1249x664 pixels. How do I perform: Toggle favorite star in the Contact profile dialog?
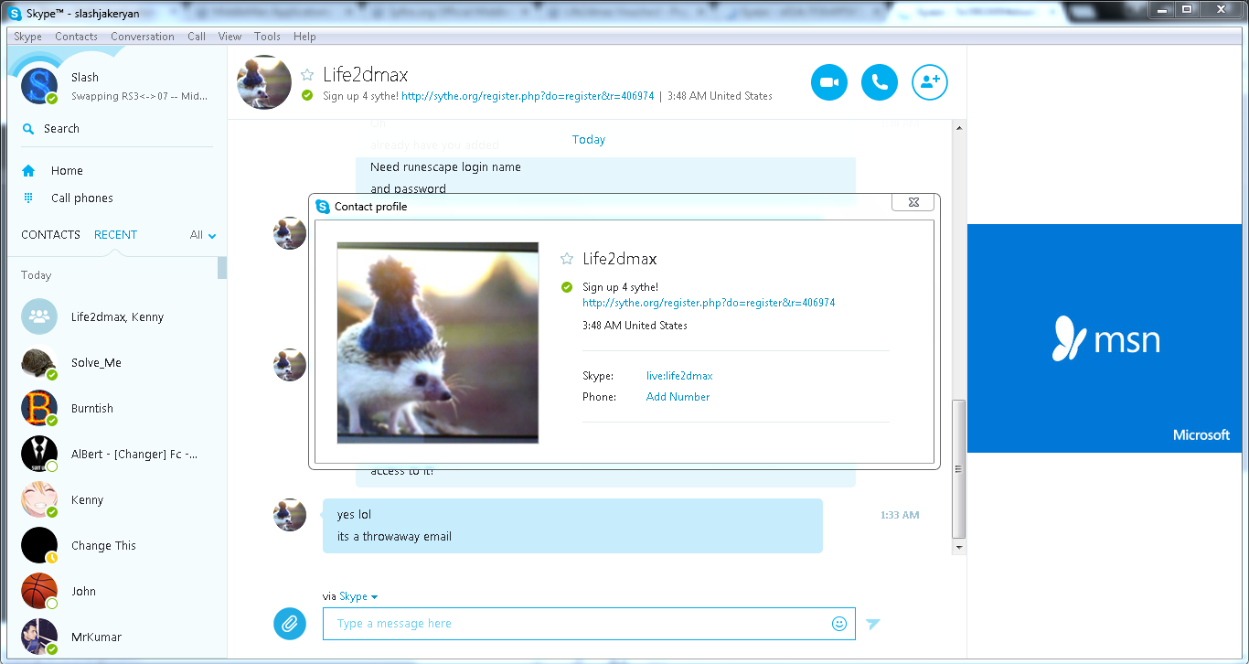tap(567, 259)
